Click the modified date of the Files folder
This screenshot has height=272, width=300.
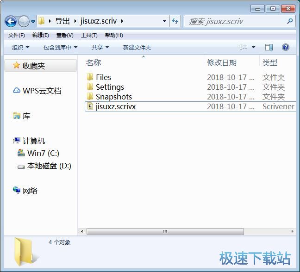click(231, 77)
